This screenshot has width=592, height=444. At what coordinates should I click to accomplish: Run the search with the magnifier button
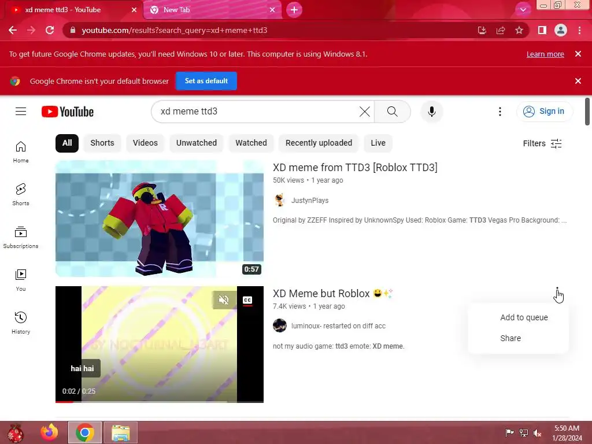pos(393,112)
